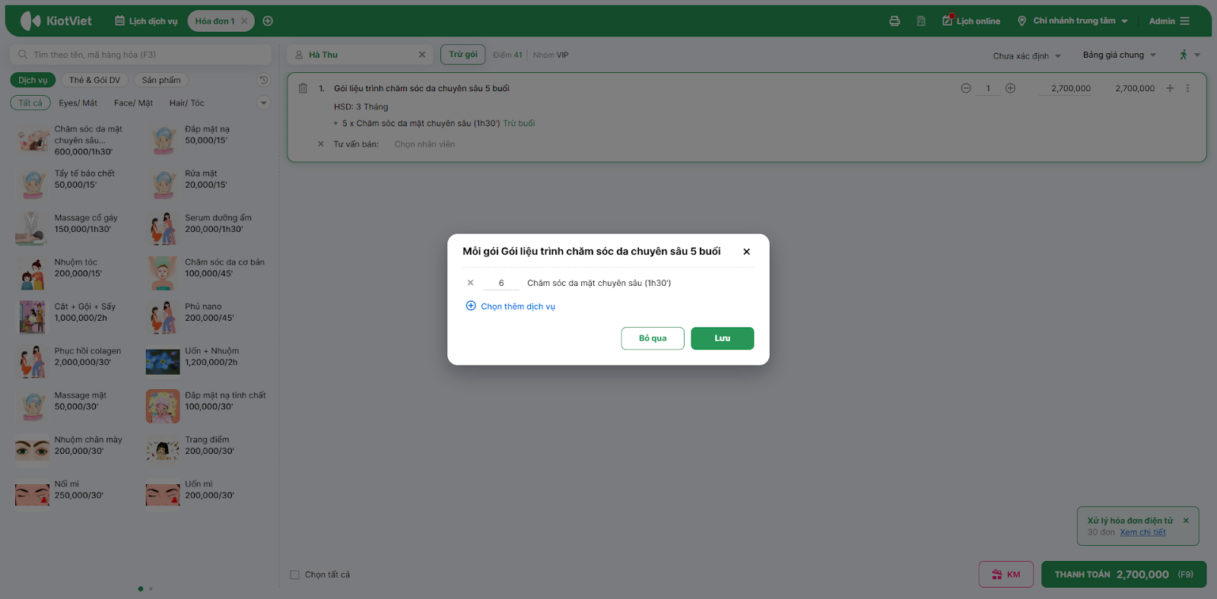Viewport: 1217px width, 599px height.
Task: Show service history clock icon
Action: pyautogui.click(x=264, y=80)
